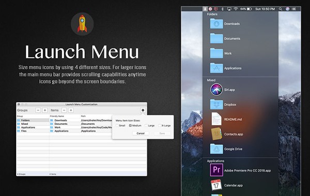310x196 pixels.
Task: Open the Wi-Fi status menu
Action: click(x=236, y=9)
